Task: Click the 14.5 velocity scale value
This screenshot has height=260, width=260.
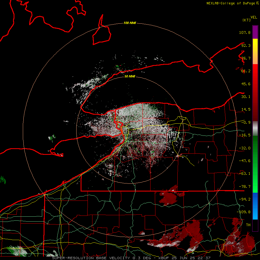Action: coord(246,109)
